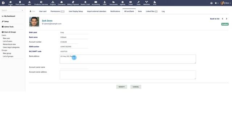232x130 pixels.
Task: Open the Ticket module
Action: [130, 3]
